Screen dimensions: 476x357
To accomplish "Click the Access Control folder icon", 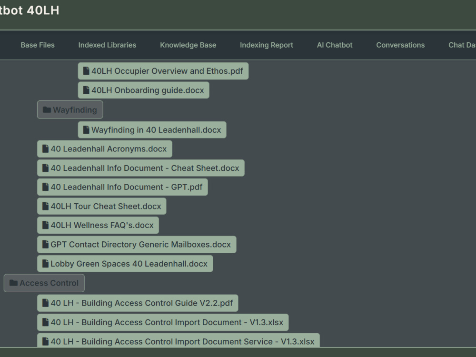I will (x=13, y=283).
